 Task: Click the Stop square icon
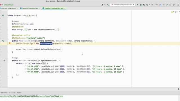coord(152,5)
